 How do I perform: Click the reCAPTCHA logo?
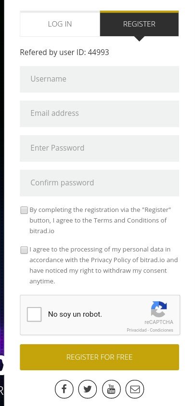[159, 309]
